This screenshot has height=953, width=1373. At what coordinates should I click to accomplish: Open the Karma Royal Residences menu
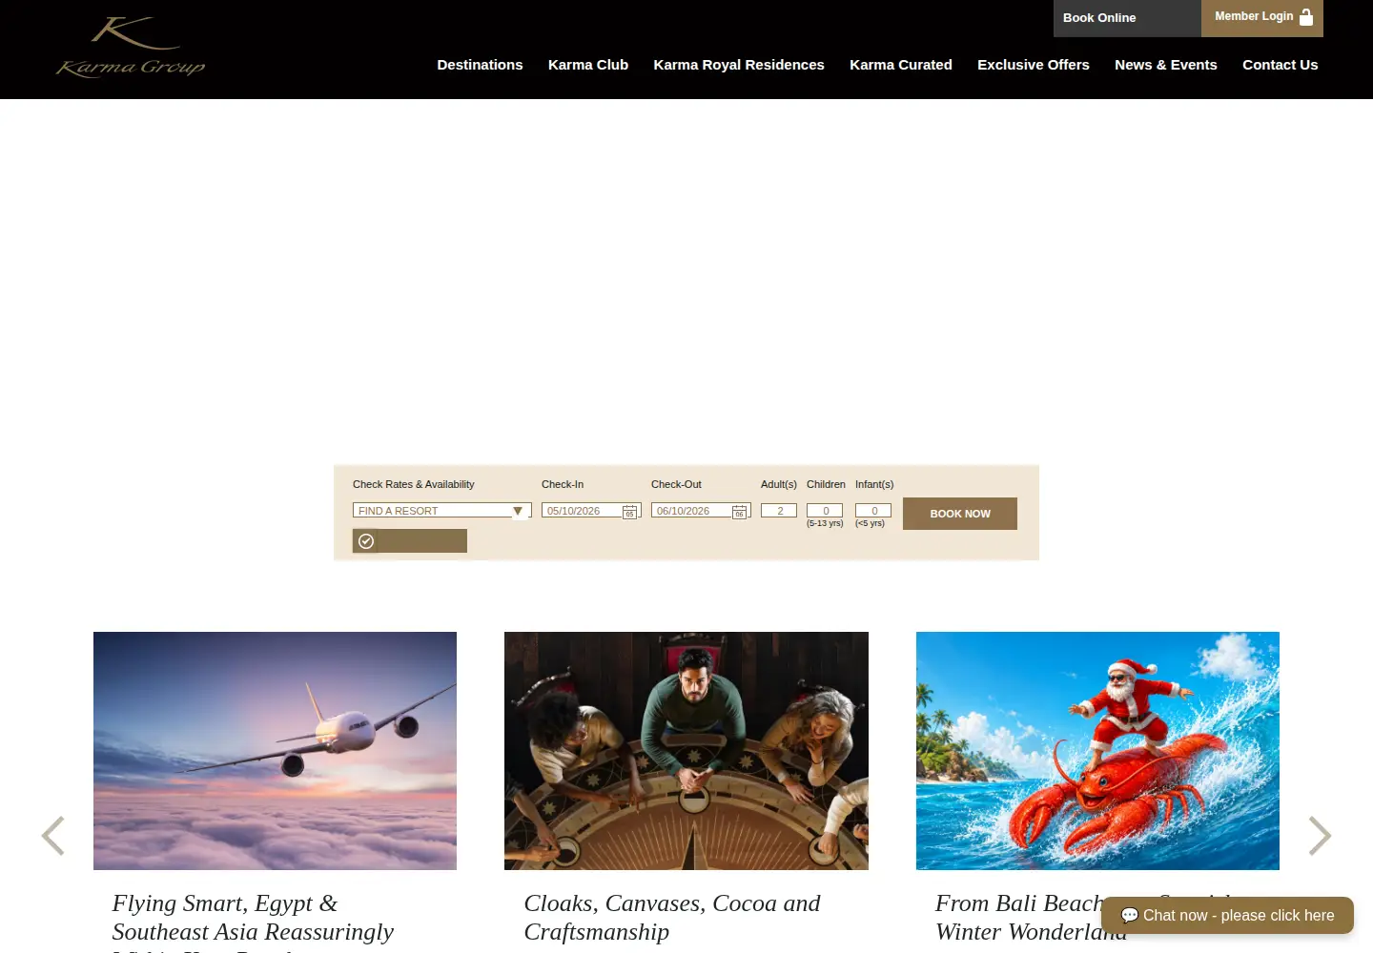[739, 65]
